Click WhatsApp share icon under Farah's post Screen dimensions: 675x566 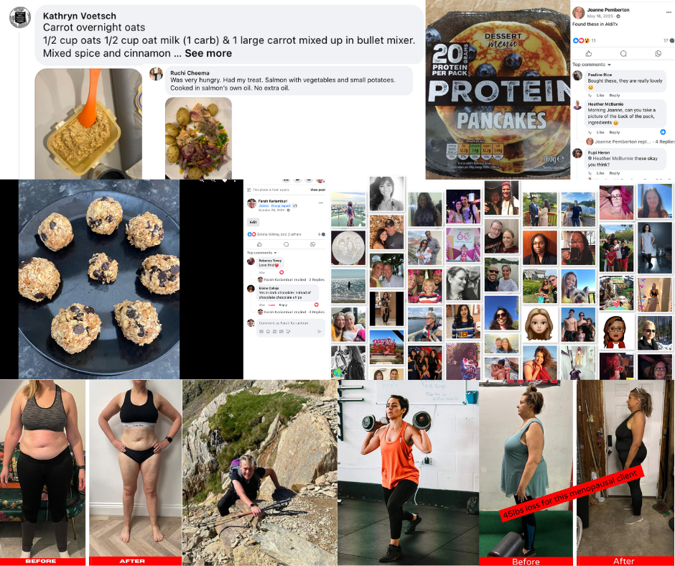click(312, 244)
